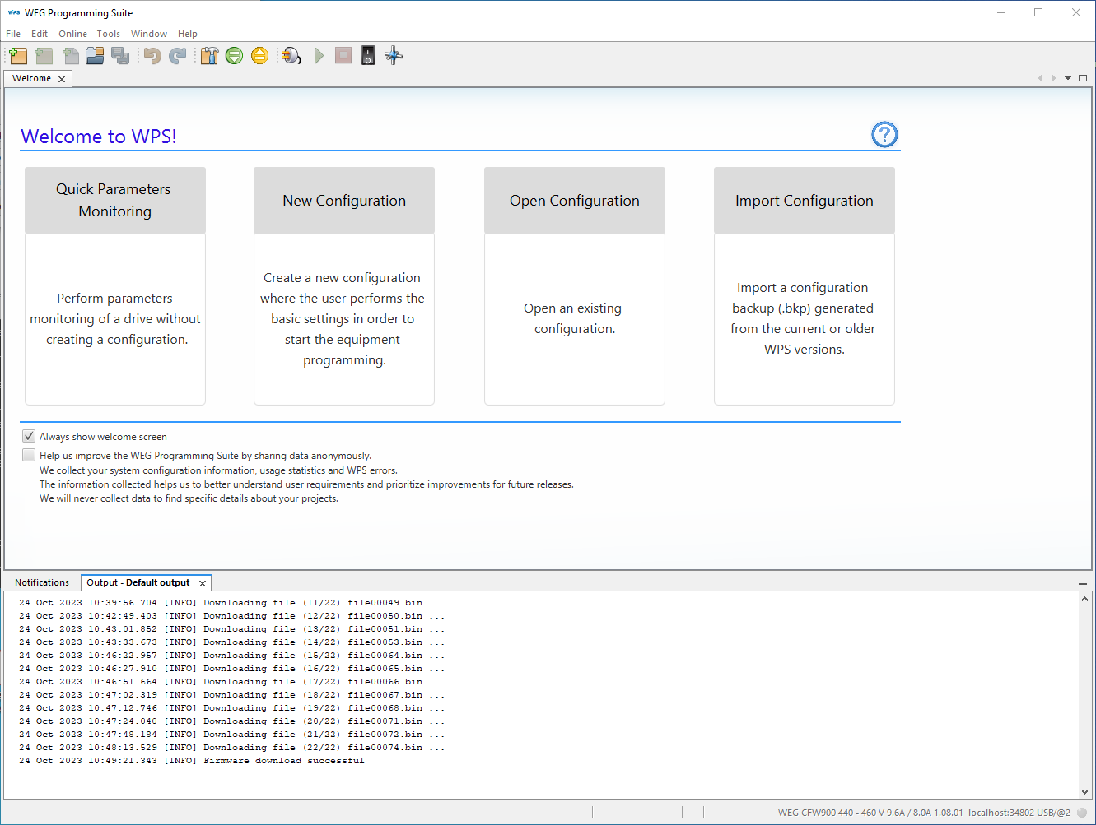Screen dimensions: 1096x825
Task: Click the hammer and wrench tools icon
Action: (x=209, y=56)
